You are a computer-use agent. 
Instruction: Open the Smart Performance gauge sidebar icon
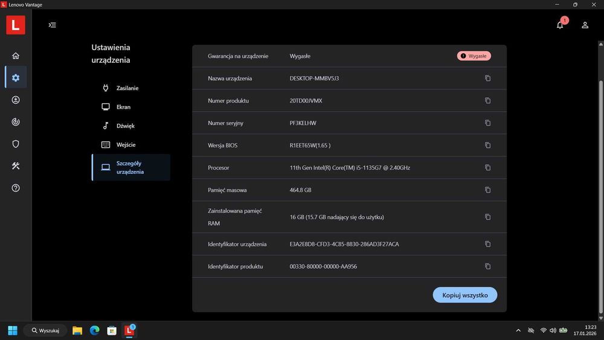(x=16, y=121)
